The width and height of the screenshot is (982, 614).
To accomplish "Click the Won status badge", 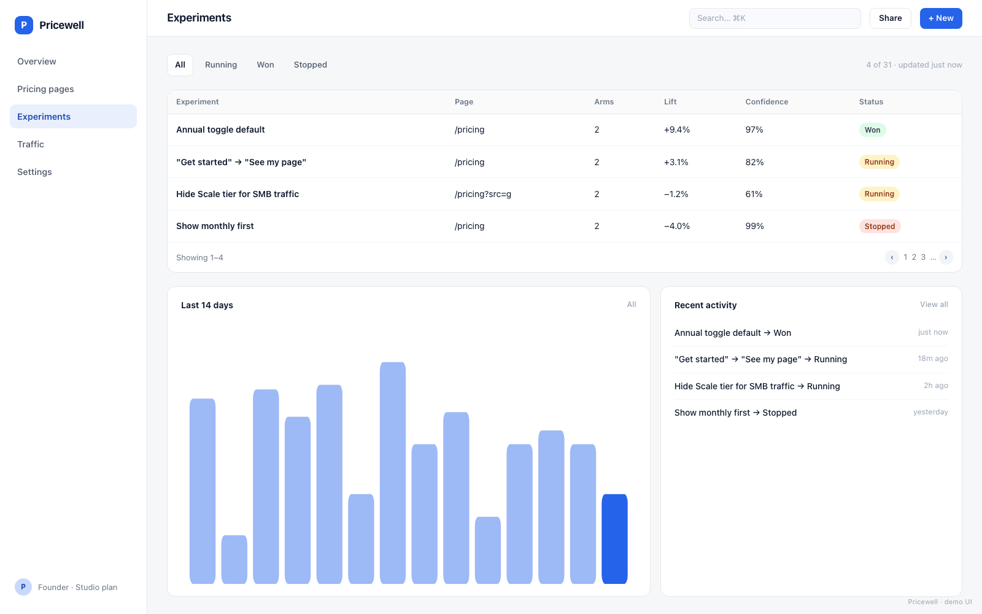I will [872, 130].
